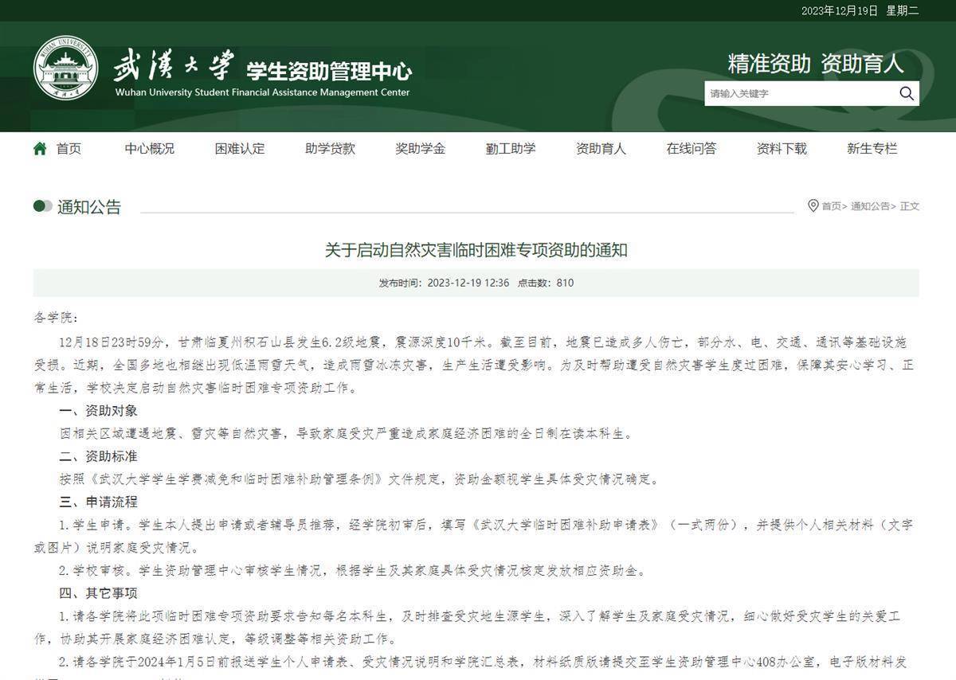
Task: Click the 首页 breadcrumb link
Action: [x=832, y=206]
